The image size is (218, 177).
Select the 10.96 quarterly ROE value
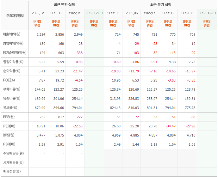[x=116, y=80]
